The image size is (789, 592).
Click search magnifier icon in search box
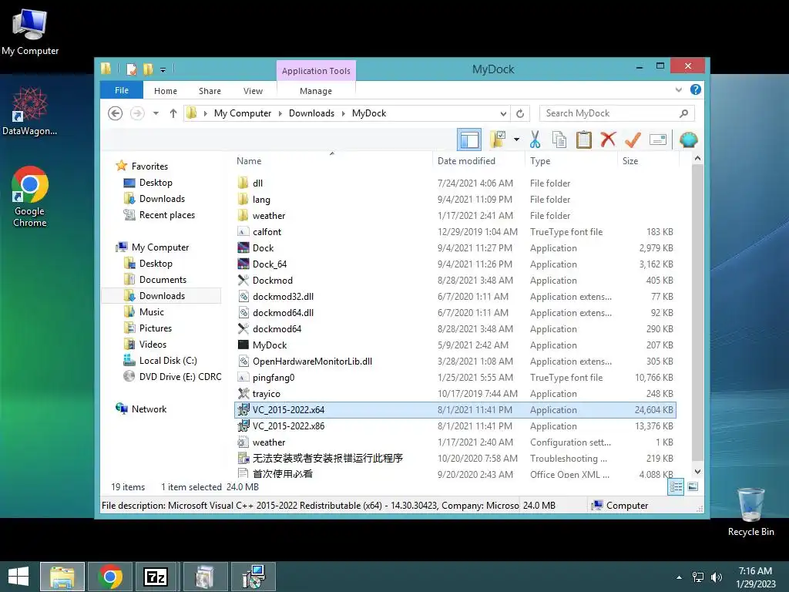(684, 113)
